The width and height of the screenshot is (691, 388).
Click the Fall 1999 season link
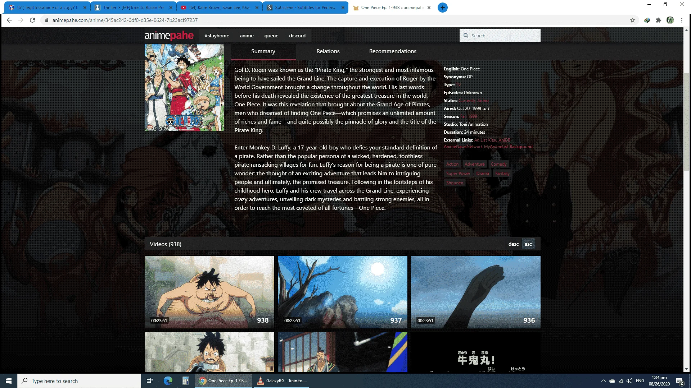pos(469,116)
